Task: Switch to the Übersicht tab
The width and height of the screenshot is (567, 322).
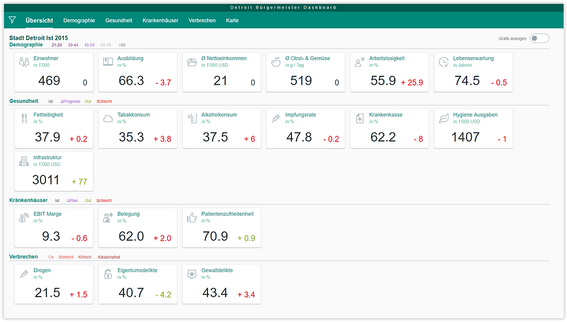Action: pyautogui.click(x=39, y=20)
